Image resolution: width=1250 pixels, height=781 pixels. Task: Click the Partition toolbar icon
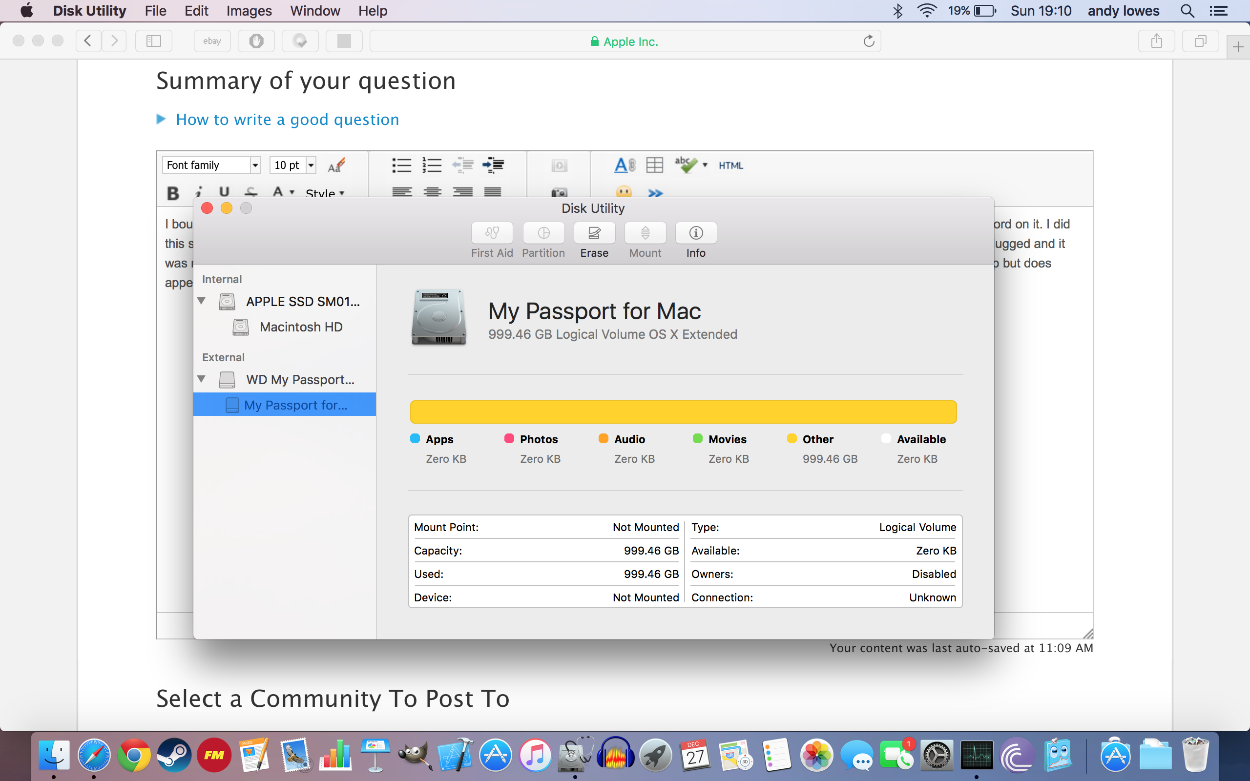(x=543, y=233)
